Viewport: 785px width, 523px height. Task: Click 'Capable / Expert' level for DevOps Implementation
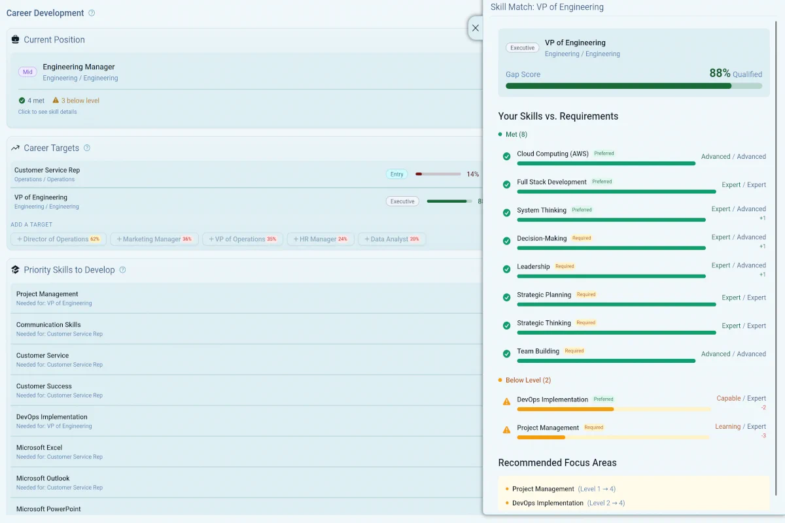[741, 398]
